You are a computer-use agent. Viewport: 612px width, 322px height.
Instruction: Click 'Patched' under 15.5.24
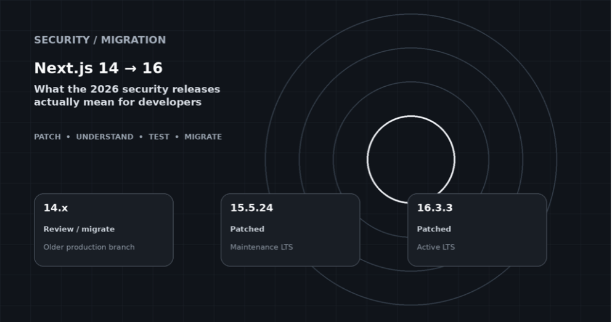click(247, 229)
